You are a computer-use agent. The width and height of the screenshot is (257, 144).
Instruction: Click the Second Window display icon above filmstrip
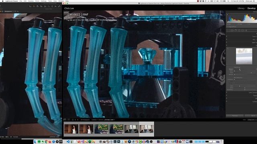click(x=69, y=120)
